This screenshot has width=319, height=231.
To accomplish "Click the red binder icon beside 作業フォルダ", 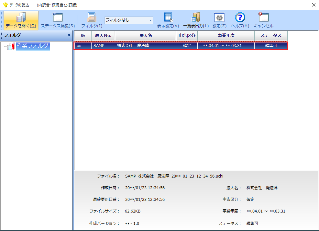I will pos(11,46).
